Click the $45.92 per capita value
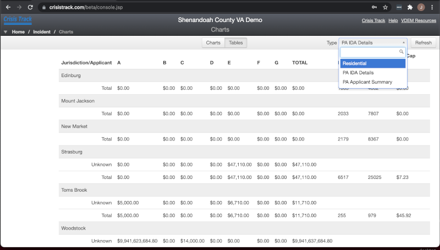This screenshot has width=440, height=250. pos(404,215)
